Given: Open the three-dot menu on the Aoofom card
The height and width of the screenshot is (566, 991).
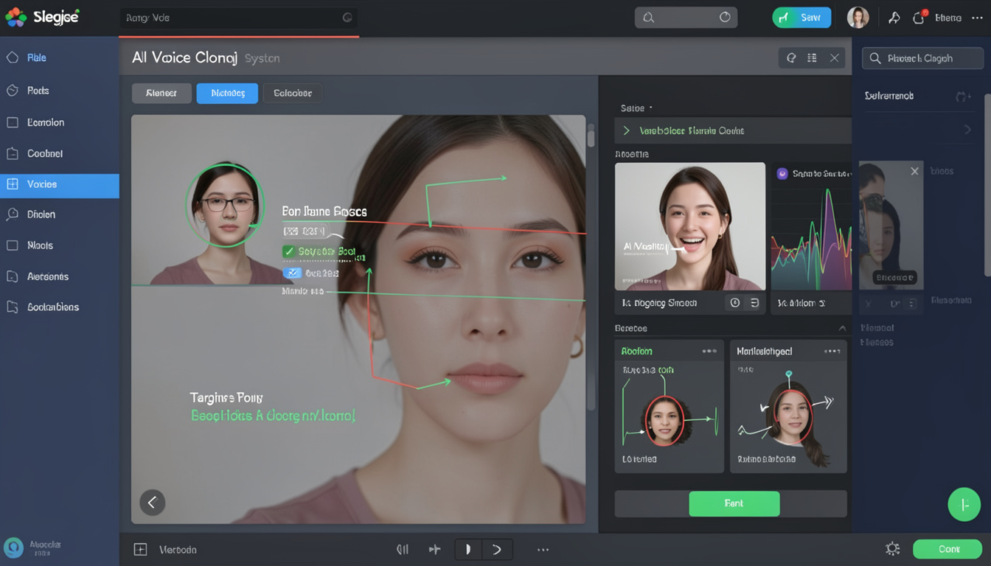Looking at the screenshot, I should [x=710, y=352].
